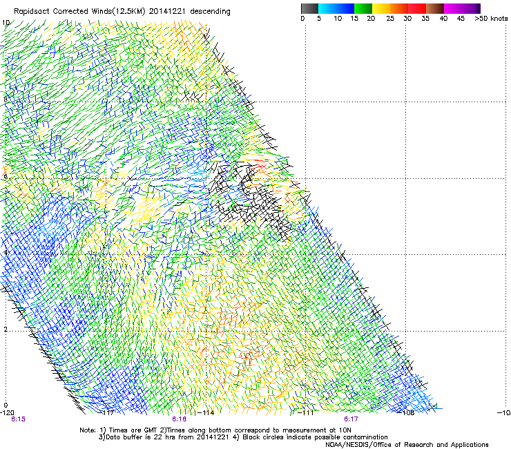511x449 pixels.
Task: Click the '-111' longitude axis label
Action: [x=307, y=413]
